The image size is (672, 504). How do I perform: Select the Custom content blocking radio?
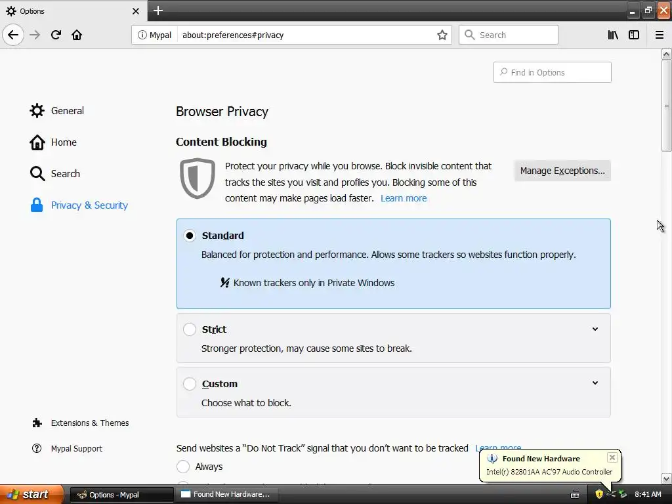pos(190,384)
